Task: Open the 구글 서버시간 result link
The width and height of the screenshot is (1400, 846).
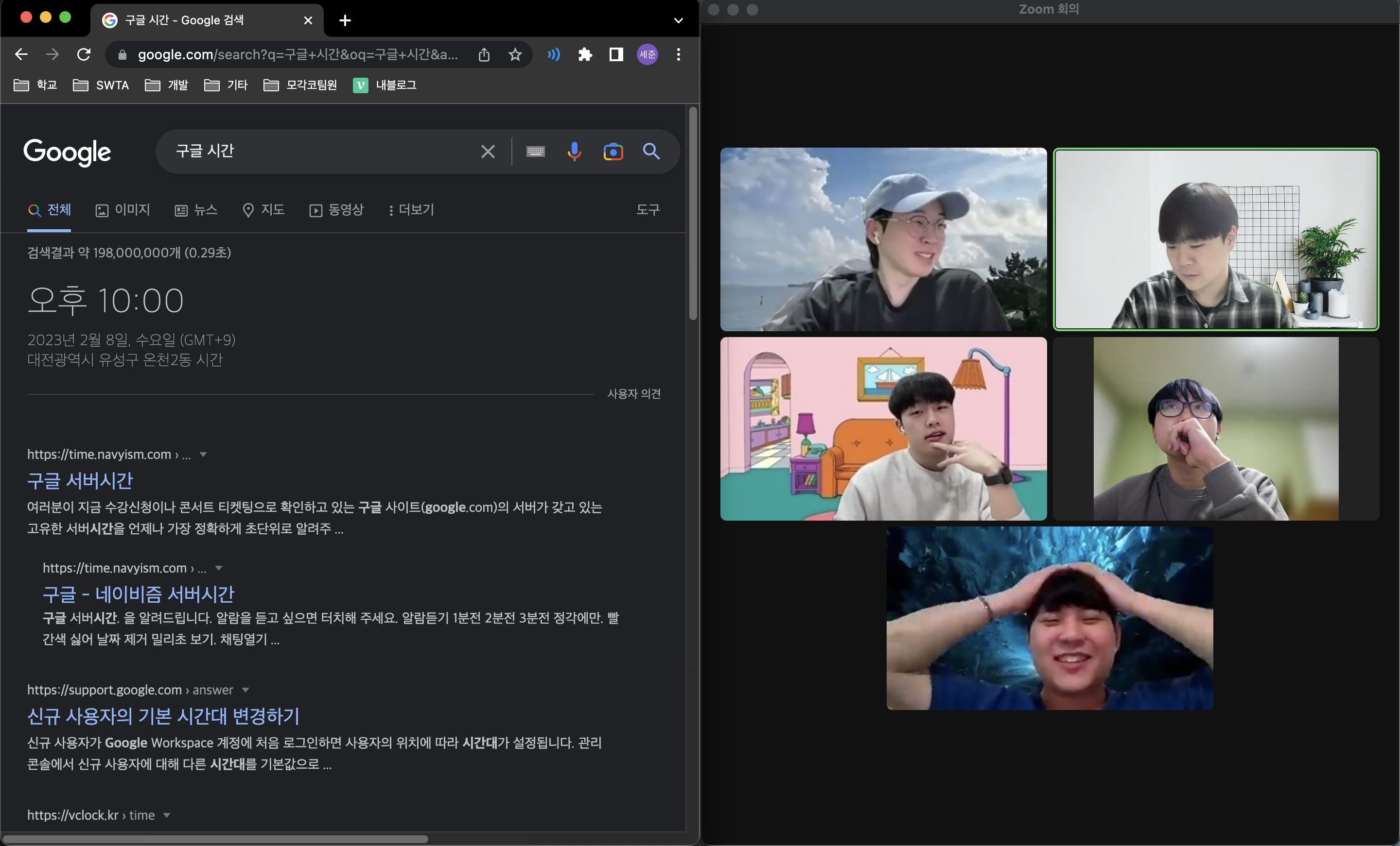Action: [80, 481]
